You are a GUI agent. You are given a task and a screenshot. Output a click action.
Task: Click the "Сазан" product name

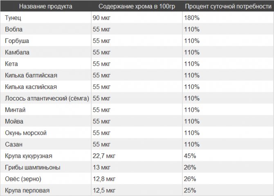[x=13, y=144]
